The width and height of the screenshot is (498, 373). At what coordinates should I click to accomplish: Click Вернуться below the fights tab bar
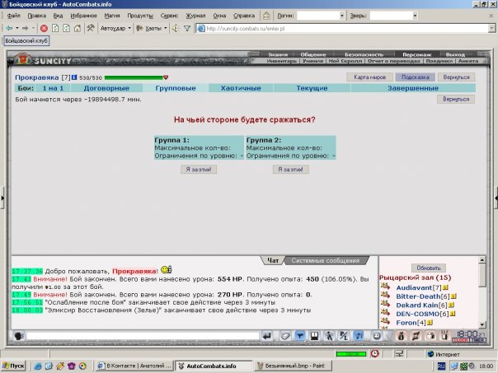[456, 100]
